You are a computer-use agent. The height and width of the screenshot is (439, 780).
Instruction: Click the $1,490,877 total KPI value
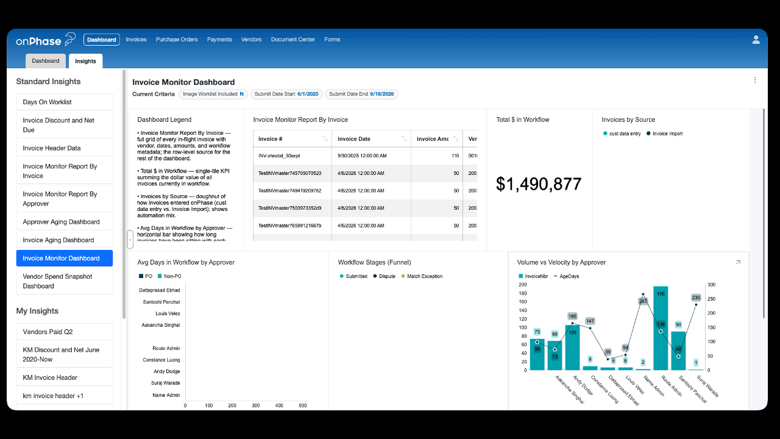coord(539,184)
